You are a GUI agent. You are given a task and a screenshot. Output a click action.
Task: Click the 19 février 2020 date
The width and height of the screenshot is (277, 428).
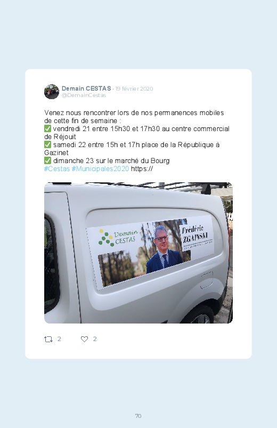(134, 88)
